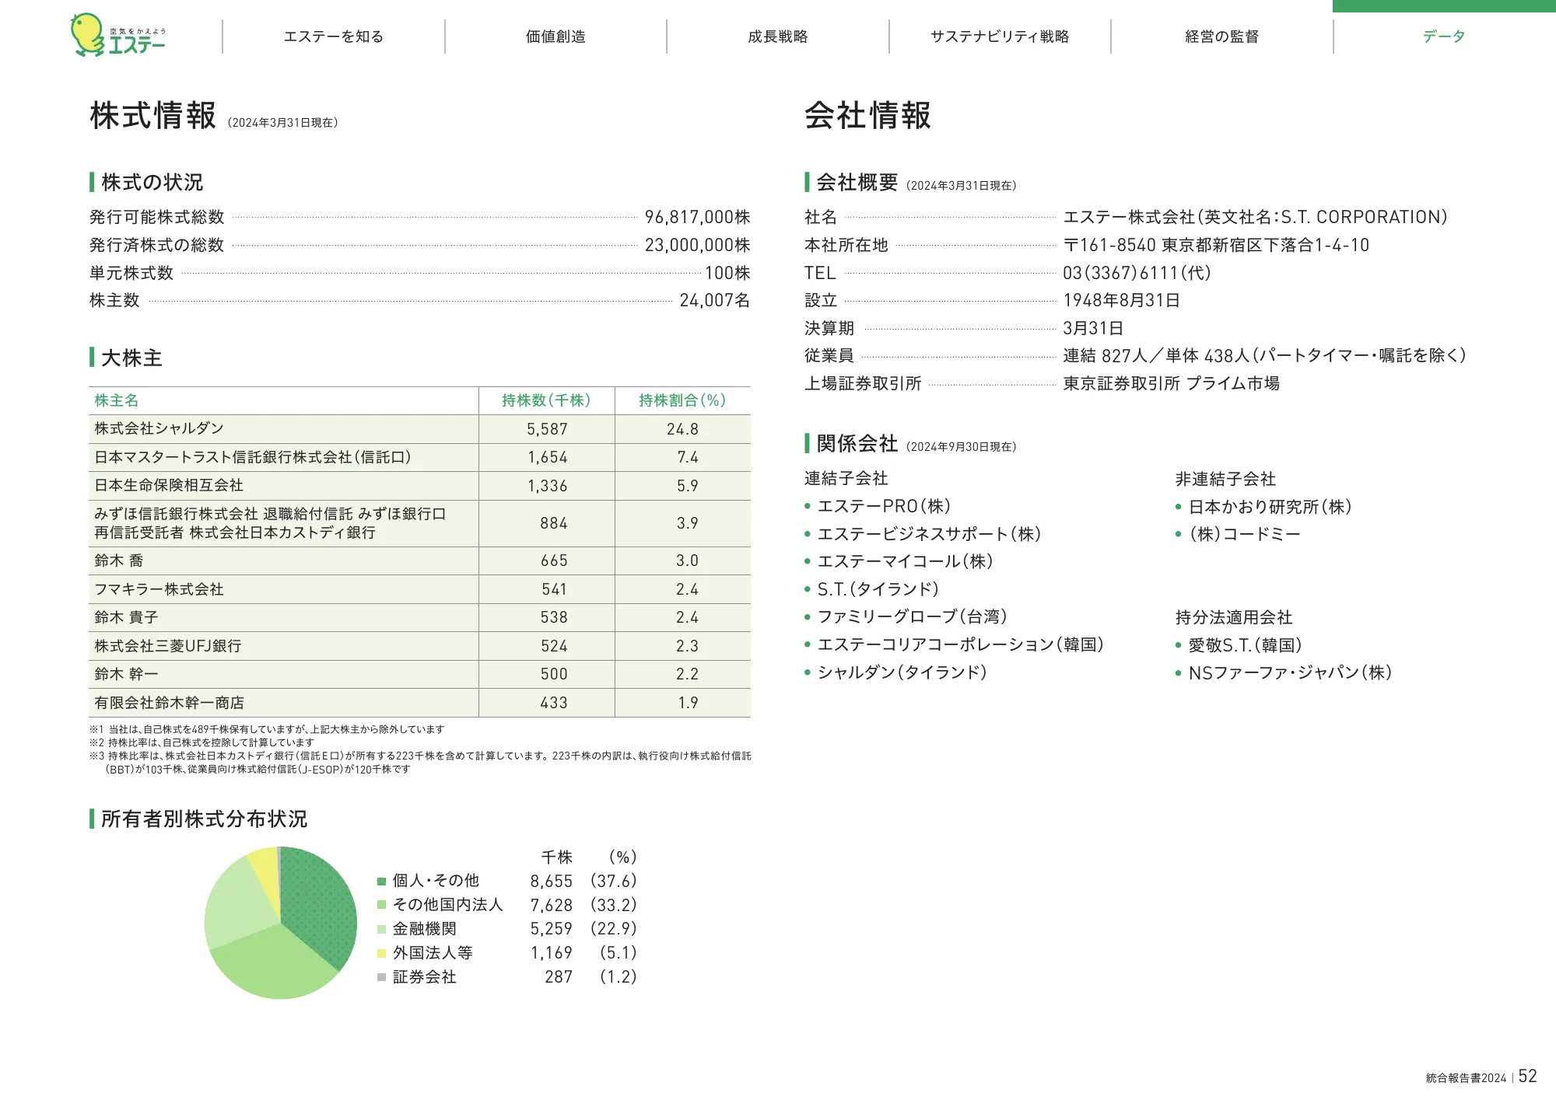
Task: Click the 433 share count cell
Action: 554,703
